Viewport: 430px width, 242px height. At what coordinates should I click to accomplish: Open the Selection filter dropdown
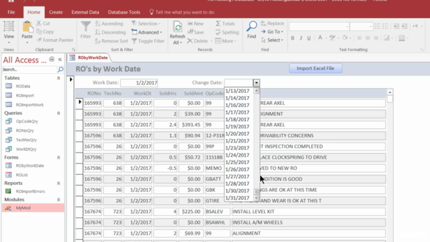point(146,24)
